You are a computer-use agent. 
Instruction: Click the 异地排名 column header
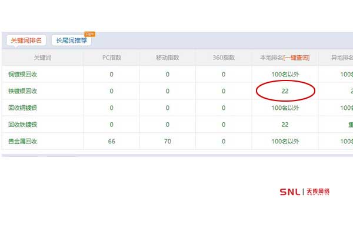coord(340,58)
